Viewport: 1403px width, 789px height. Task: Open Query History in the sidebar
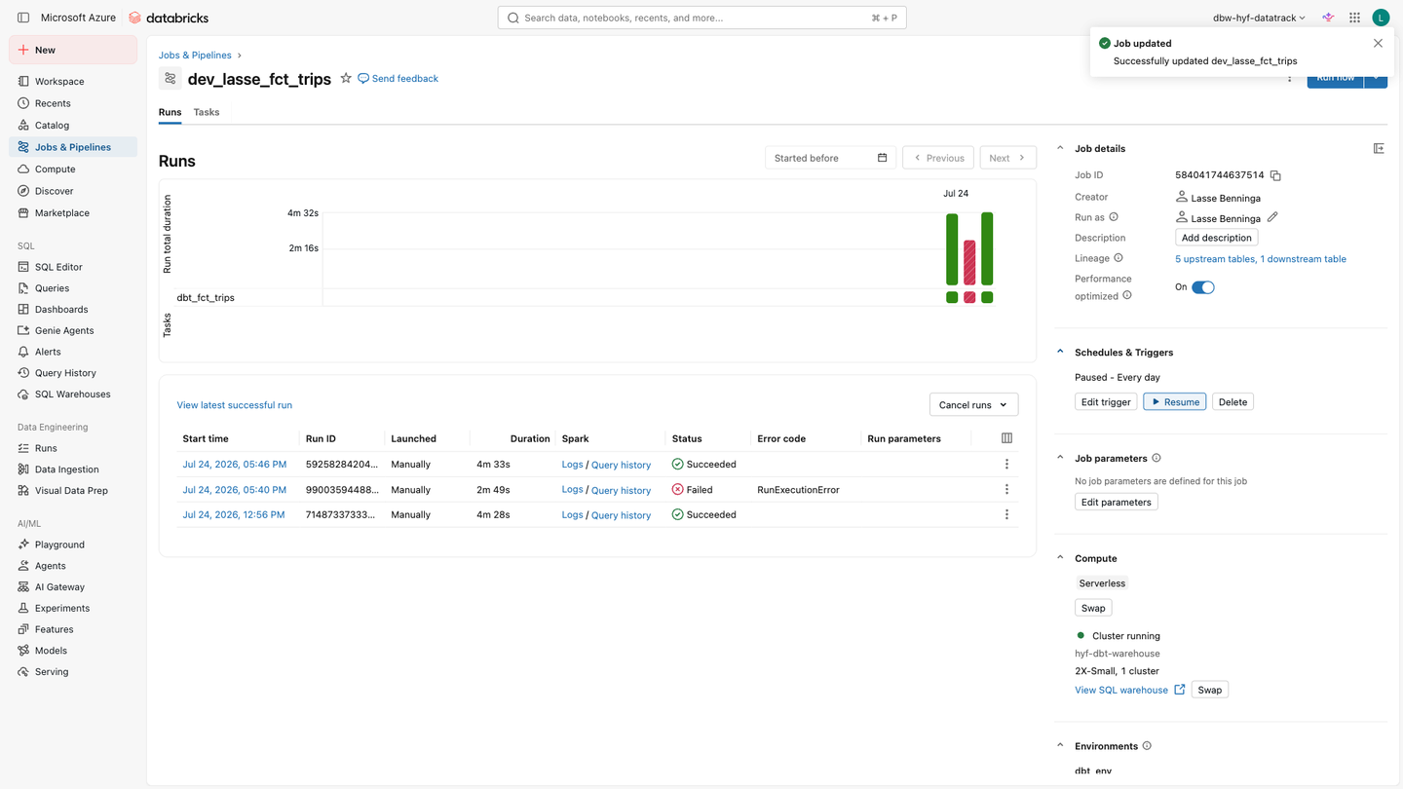(73, 373)
